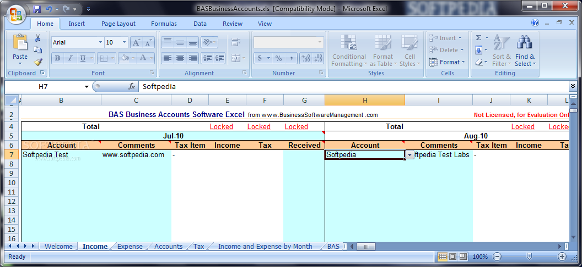Align text right
582x267 pixels.
(x=193, y=58)
